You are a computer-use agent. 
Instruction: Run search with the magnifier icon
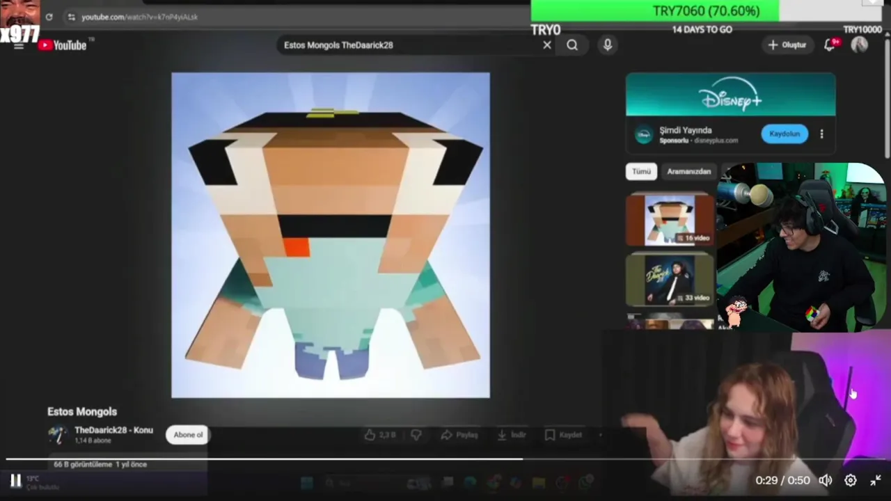pyautogui.click(x=572, y=45)
